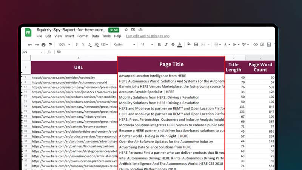This screenshot has width=302, height=170.
Task: Increase decimal places
Action: (97, 44)
